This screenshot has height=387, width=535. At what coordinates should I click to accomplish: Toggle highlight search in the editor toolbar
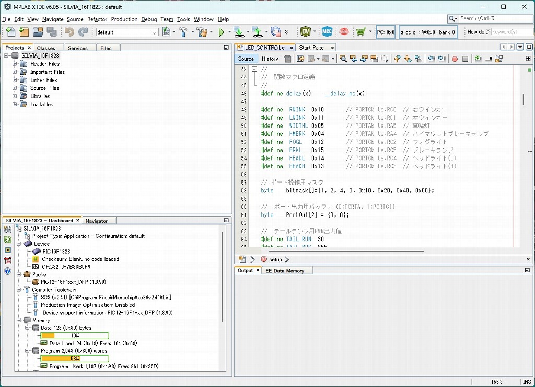tap(374, 59)
